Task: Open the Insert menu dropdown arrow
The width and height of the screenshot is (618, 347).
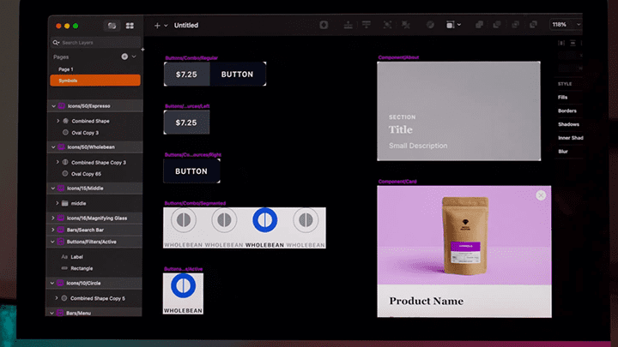Action: tap(166, 26)
